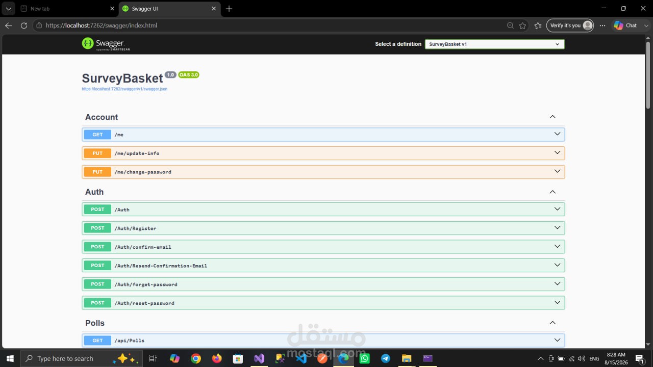Image resolution: width=653 pixels, height=367 pixels.
Task: Expand the PUT /me/update-info chevron
Action: pos(557,153)
